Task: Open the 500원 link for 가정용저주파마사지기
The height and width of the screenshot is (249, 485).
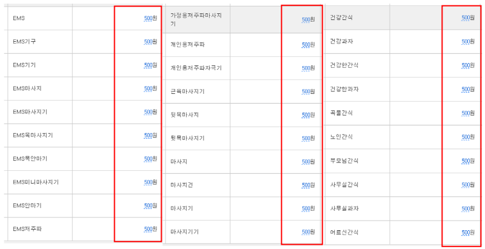Action: pos(309,20)
